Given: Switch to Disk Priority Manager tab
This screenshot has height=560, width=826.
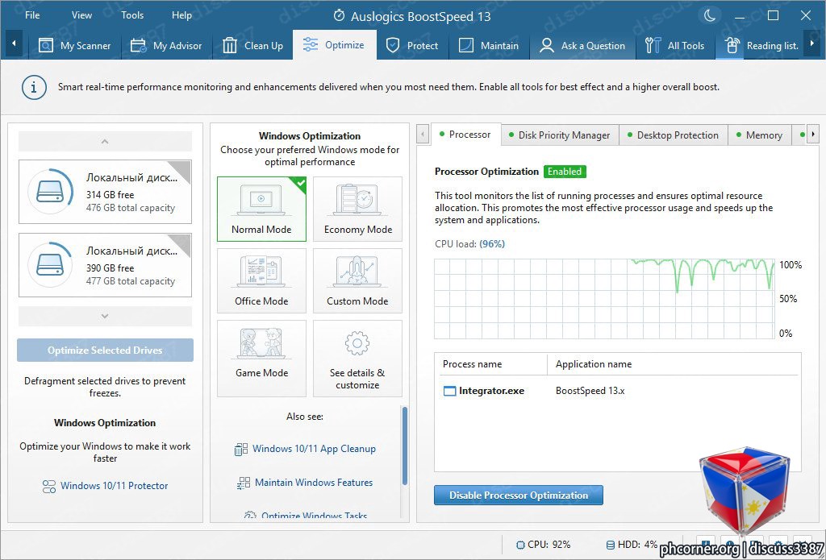Looking at the screenshot, I should point(560,135).
